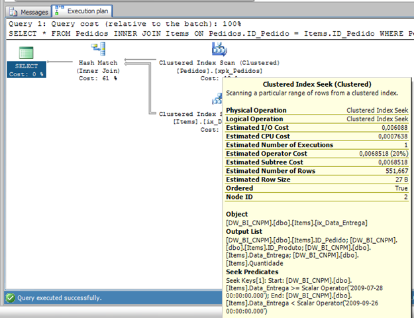414x318 pixels.
Task: Select the SELECT operator icon
Action: [26, 52]
